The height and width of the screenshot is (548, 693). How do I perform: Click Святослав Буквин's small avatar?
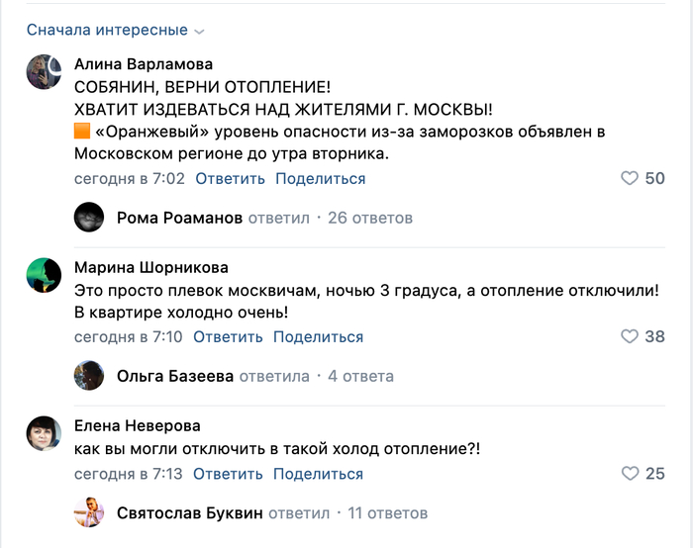coord(89,513)
